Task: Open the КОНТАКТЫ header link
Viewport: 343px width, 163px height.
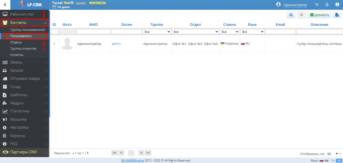Action: click(x=97, y=3)
